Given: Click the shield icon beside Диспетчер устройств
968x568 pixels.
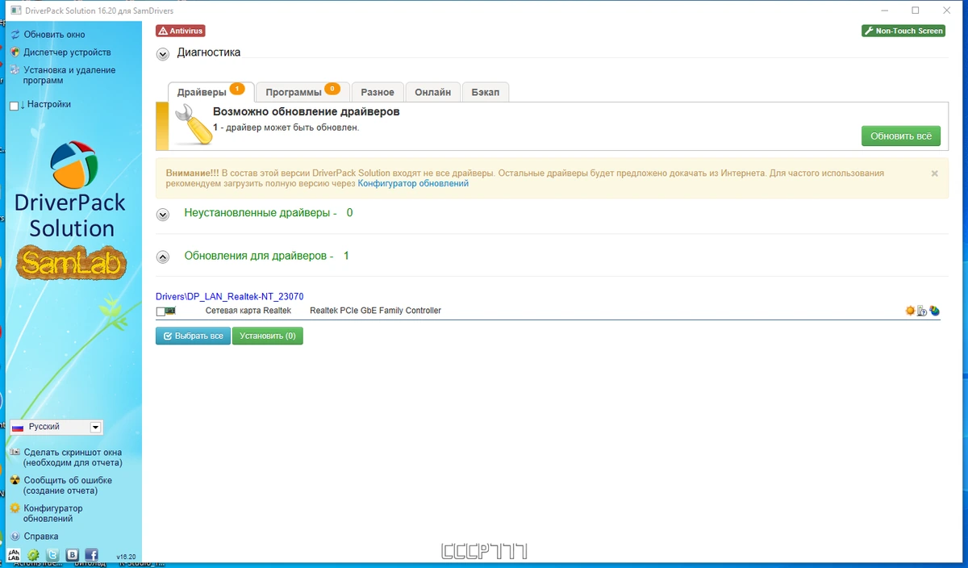Looking at the screenshot, I should (15, 52).
